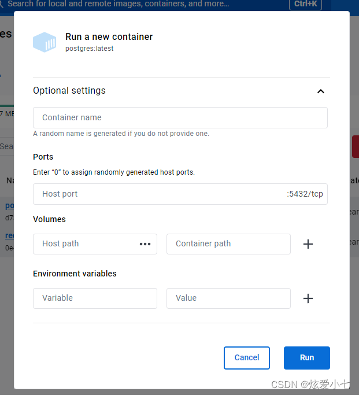The width and height of the screenshot is (359, 395).
Task: Collapse the Optional settings chevron
Action: click(320, 91)
